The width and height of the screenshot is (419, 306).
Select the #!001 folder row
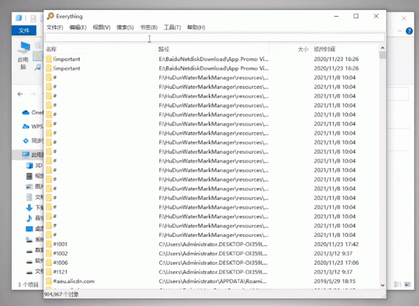tap(212, 245)
